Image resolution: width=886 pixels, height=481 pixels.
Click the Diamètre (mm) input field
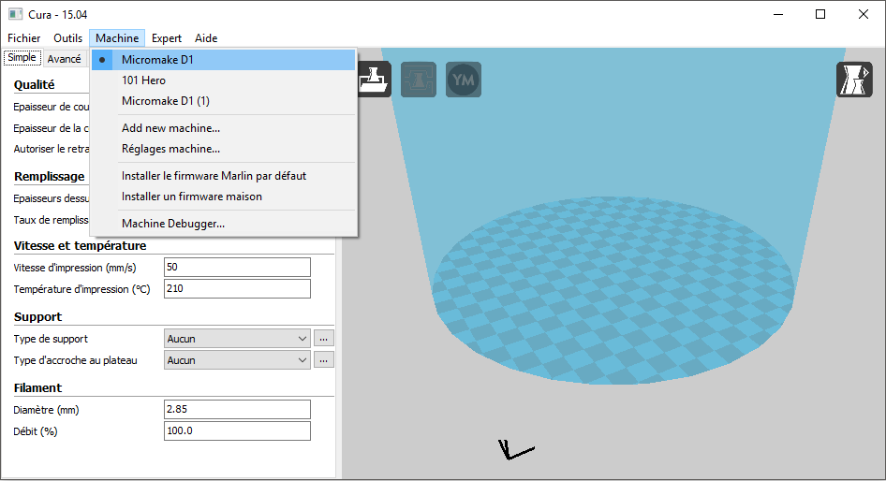click(237, 409)
